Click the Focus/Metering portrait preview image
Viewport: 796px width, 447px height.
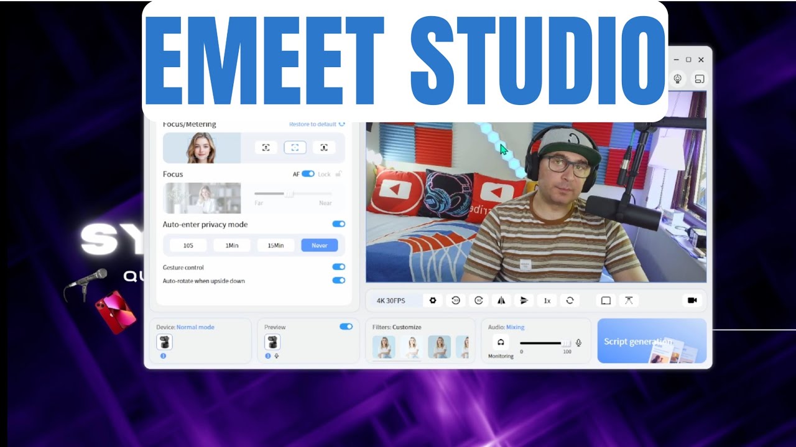[x=201, y=148]
